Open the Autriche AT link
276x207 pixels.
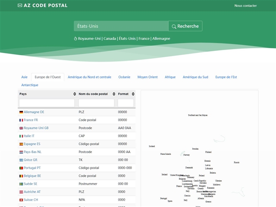(x=32, y=192)
